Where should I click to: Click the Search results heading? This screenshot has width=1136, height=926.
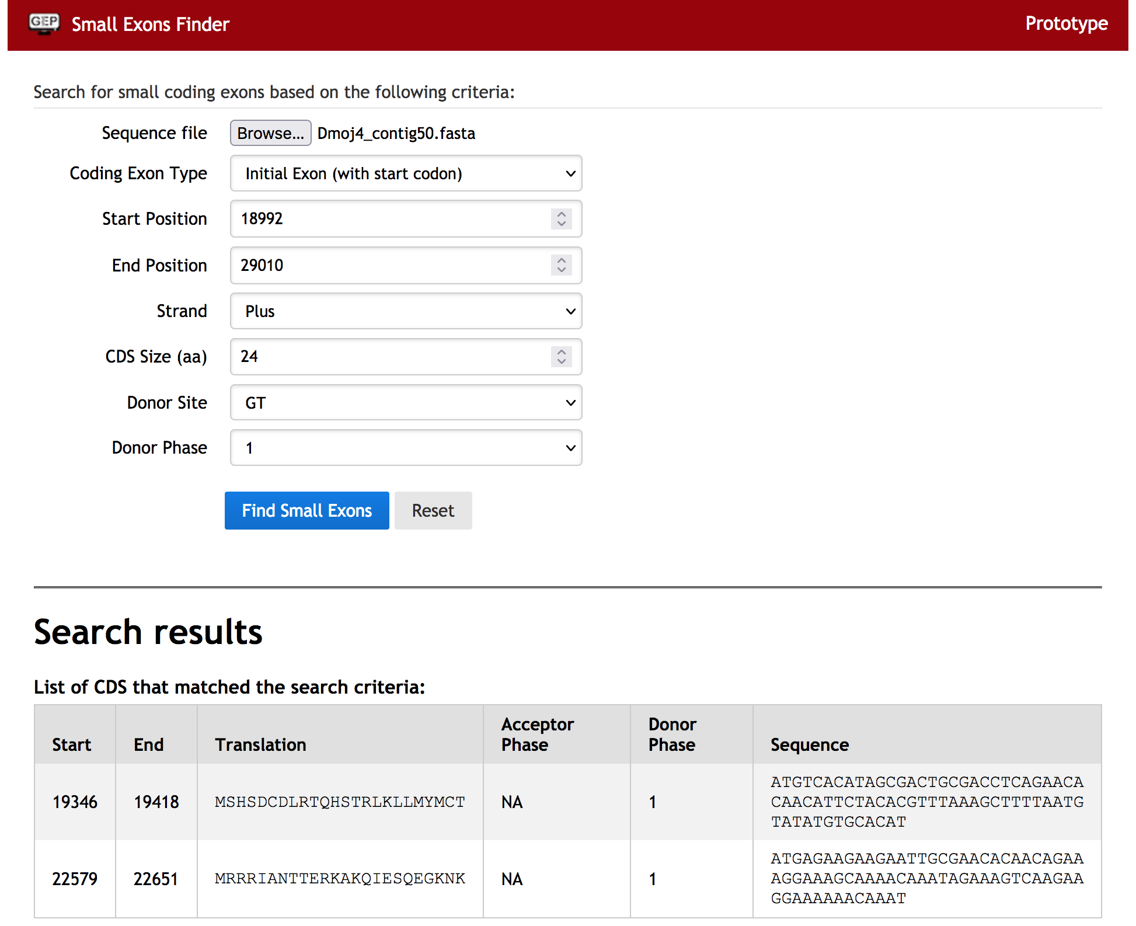pos(148,632)
